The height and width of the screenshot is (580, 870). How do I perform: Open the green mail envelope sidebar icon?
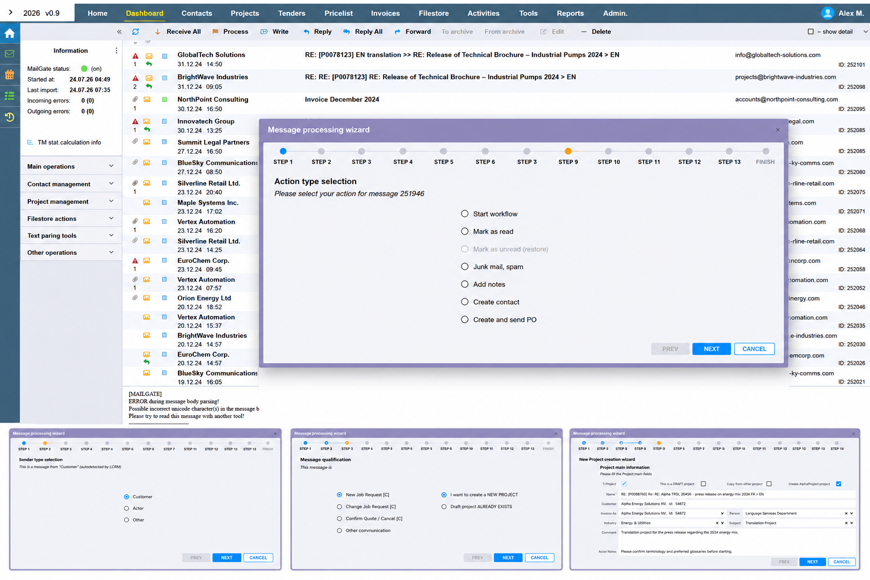10,54
